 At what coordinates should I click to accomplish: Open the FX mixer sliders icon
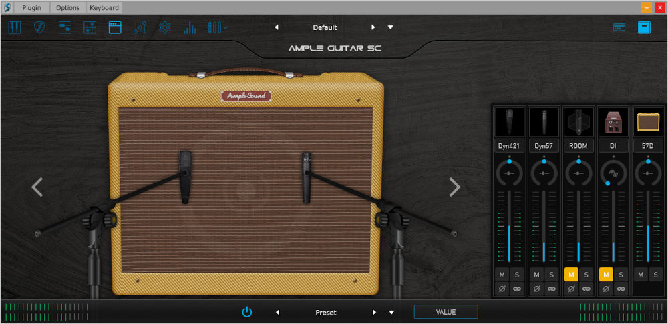tap(140, 27)
